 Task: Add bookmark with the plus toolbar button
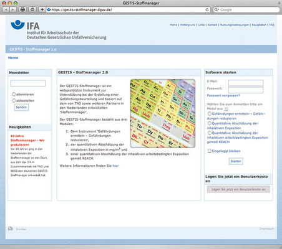42,9
